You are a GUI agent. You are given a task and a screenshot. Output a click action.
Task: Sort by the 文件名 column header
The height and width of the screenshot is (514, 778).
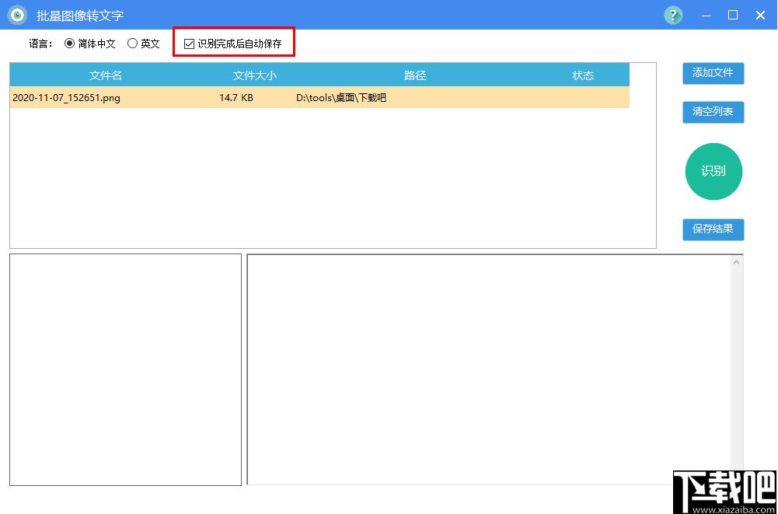tap(106, 75)
